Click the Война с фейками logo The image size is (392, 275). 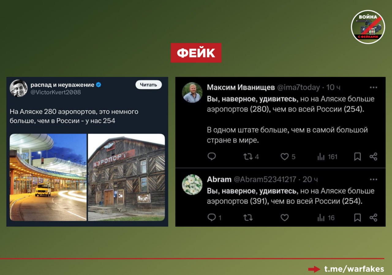(x=368, y=27)
